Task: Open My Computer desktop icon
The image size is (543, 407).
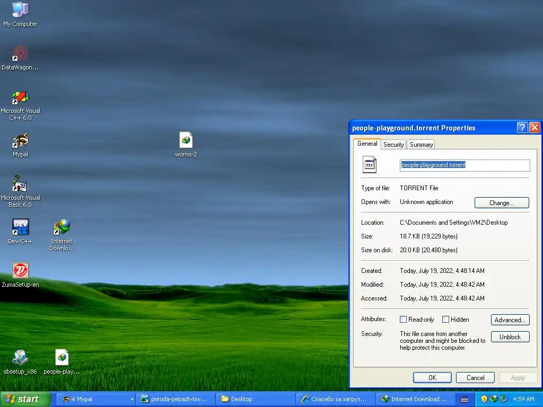Action: pyautogui.click(x=20, y=14)
